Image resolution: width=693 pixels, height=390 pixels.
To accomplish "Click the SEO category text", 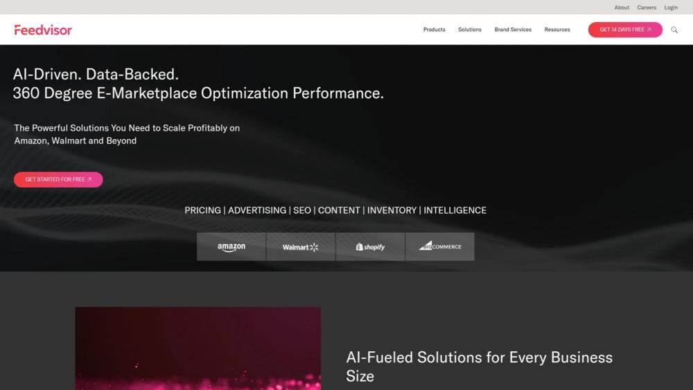I will pos(302,210).
